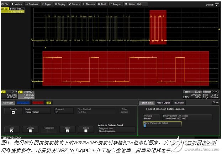222x155 pixels.
Task: Enable the Overlay checkbox
Action: click(x=31, y=130)
